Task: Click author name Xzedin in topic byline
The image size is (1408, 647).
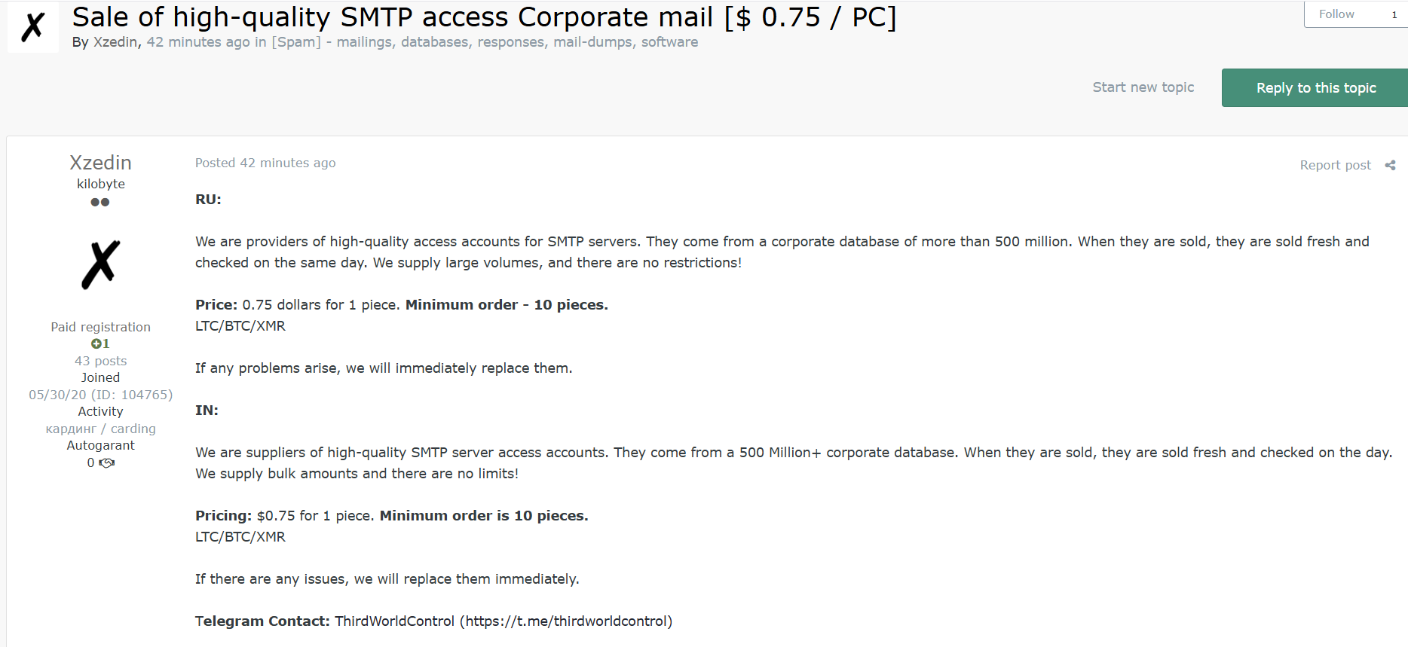Action: click(x=115, y=42)
